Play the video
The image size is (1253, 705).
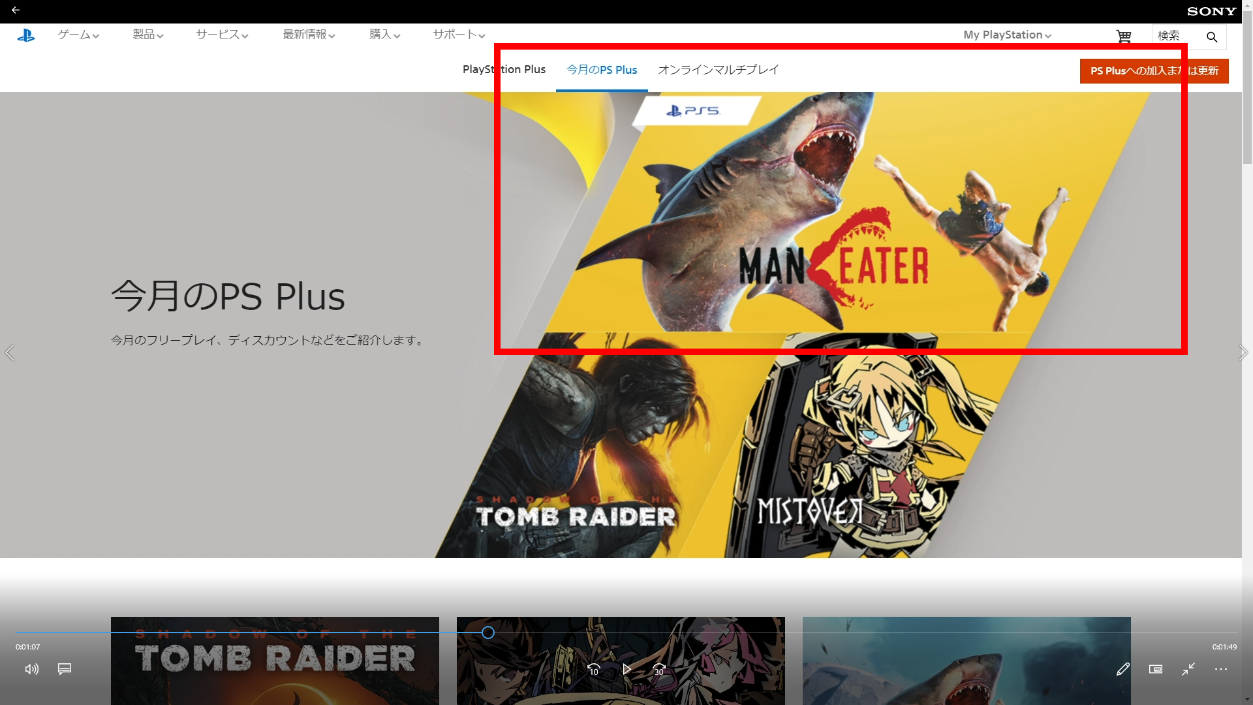pos(626,669)
